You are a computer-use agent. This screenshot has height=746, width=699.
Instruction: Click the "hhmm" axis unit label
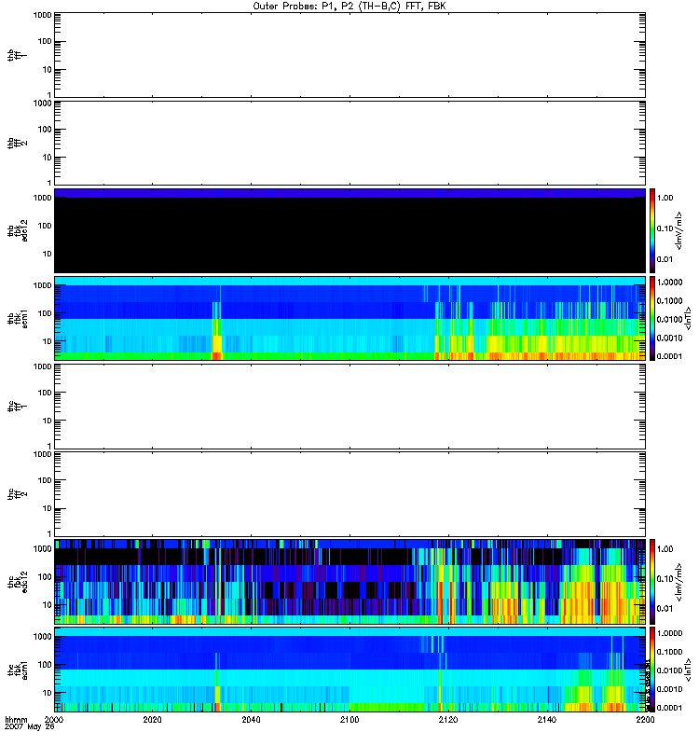tap(16, 720)
